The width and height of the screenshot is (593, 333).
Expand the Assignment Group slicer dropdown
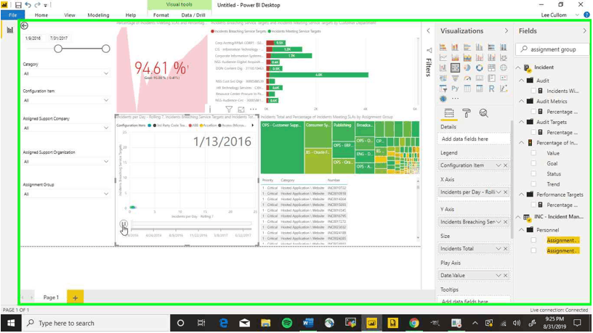pyautogui.click(x=106, y=194)
